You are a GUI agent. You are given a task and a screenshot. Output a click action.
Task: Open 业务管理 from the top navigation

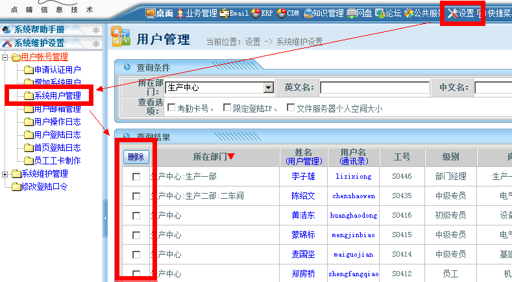pyautogui.click(x=197, y=13)
